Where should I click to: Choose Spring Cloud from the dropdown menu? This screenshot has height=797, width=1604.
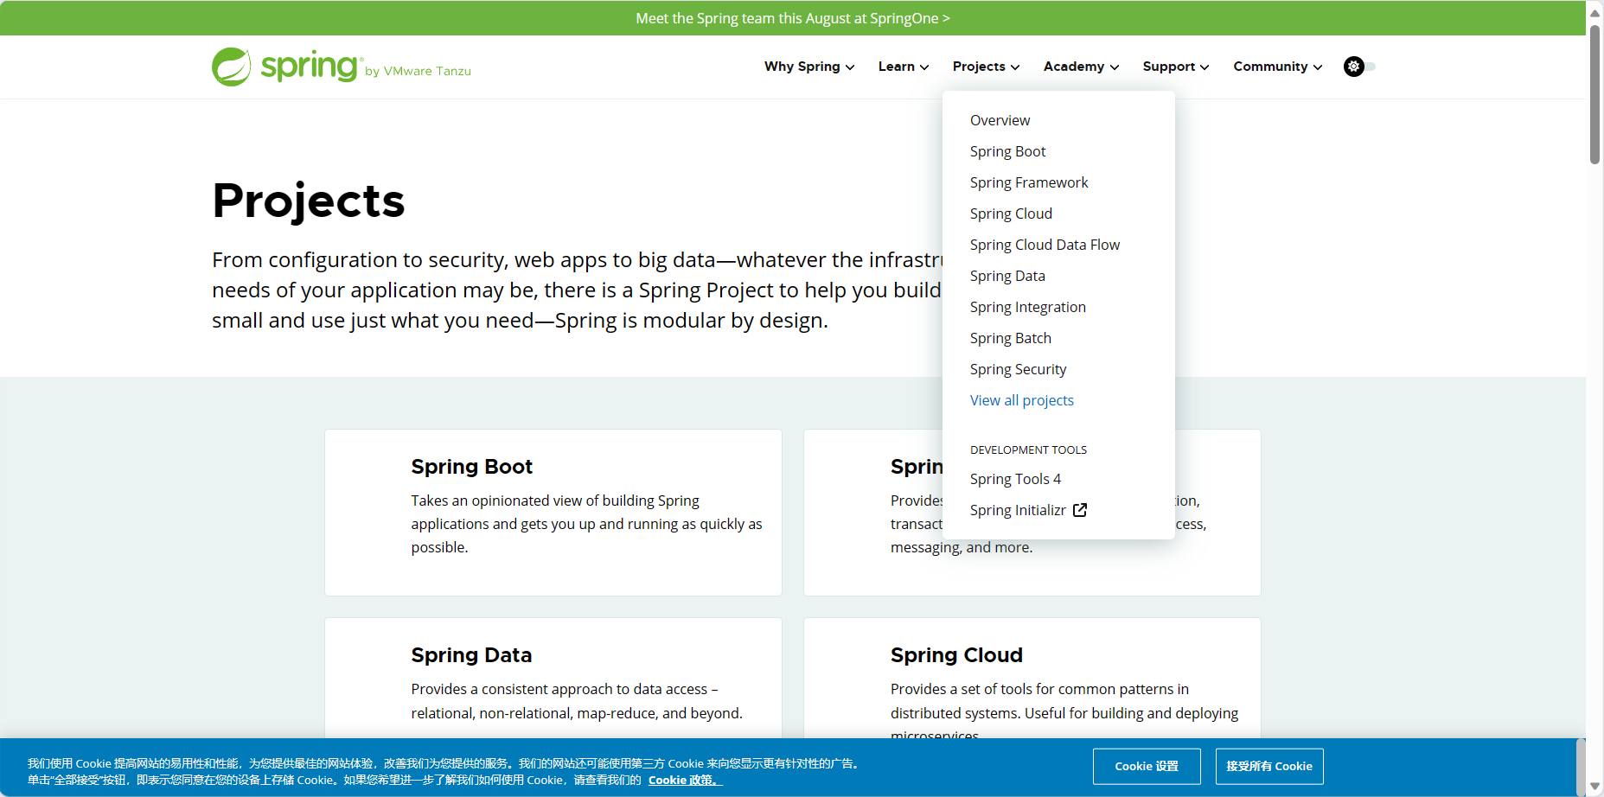1011,214
